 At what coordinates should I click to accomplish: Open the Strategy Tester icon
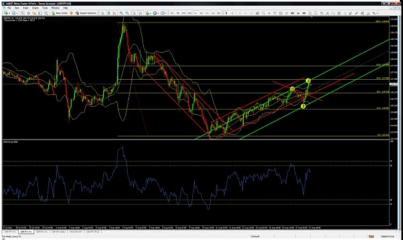[x=46, y=13]
